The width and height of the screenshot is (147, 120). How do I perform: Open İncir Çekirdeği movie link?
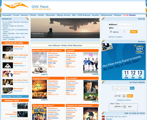click(21, 55)
